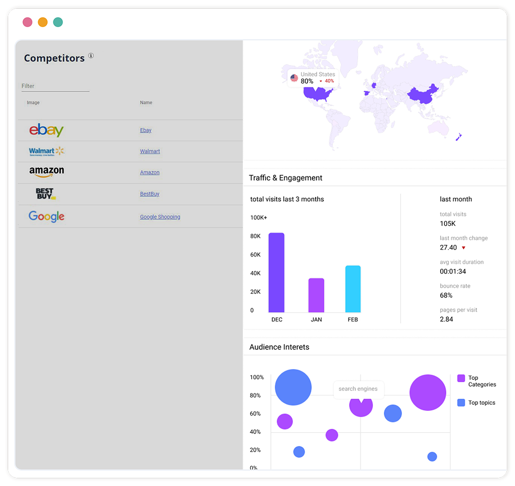Click the Google logo image
Image resolution: width=515 pixels, height=486 pixels.
[x=46, y=217]
